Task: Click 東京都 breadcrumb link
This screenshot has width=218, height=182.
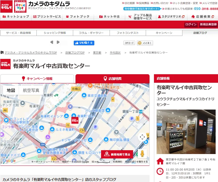Action: click(x=97, y=53)
